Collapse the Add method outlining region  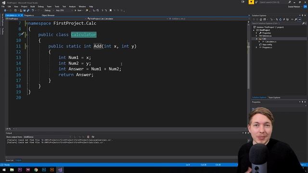[27, 46]
